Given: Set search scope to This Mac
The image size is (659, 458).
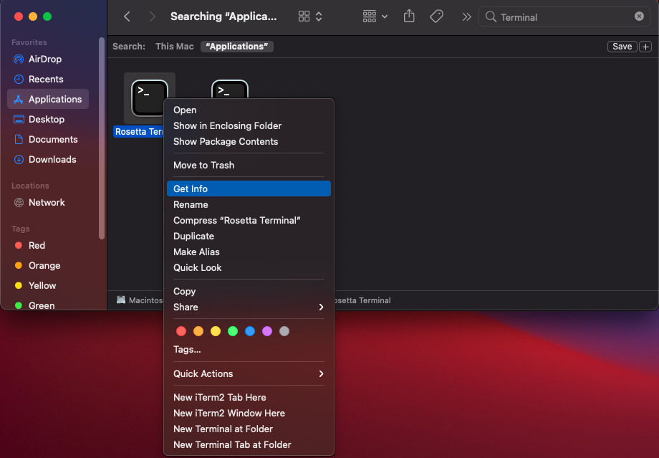Looking at the screenshot, I should [x=174, y=47].
